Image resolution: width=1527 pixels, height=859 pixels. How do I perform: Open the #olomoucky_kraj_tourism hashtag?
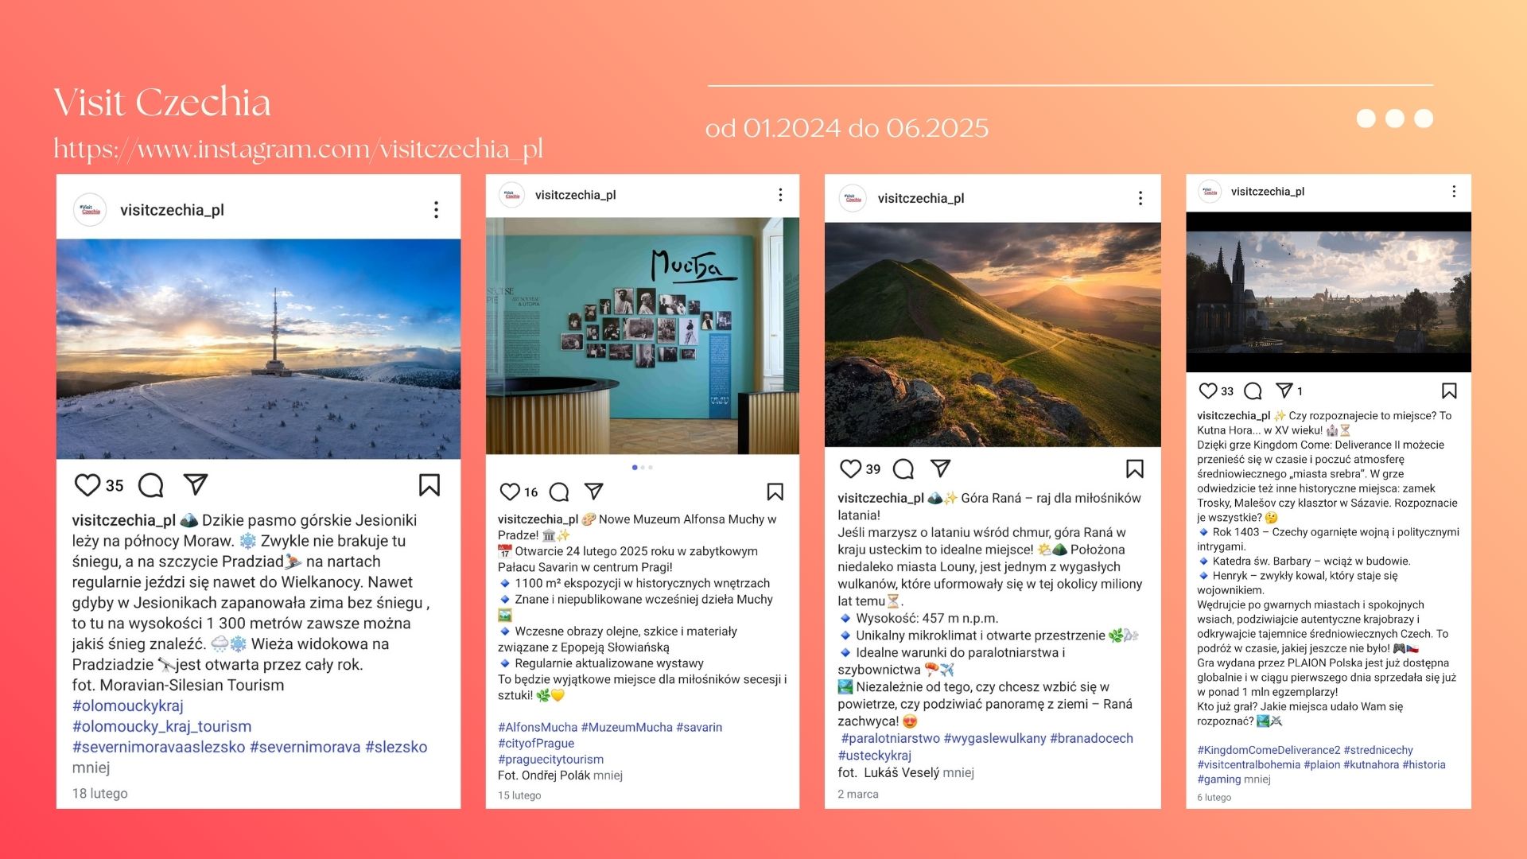[162, 727]
